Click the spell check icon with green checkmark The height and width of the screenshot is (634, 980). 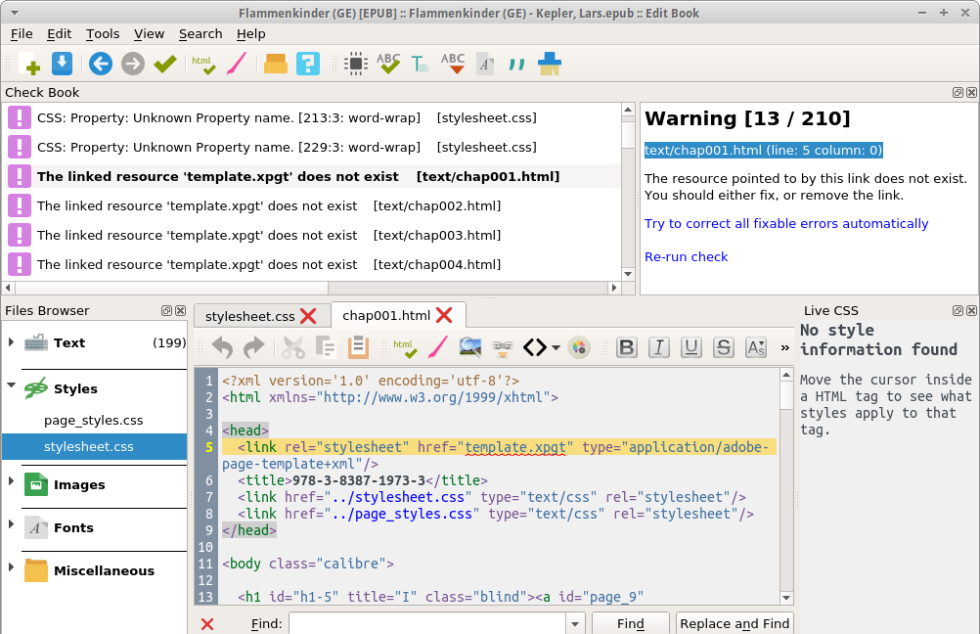pyautogui.click(x=388, y=65)
